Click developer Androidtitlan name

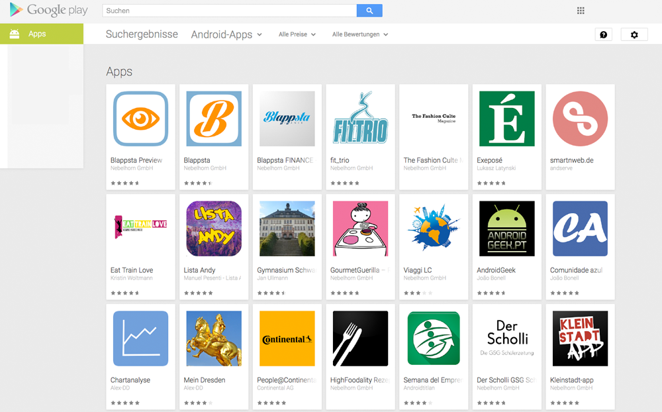(419, 388)
